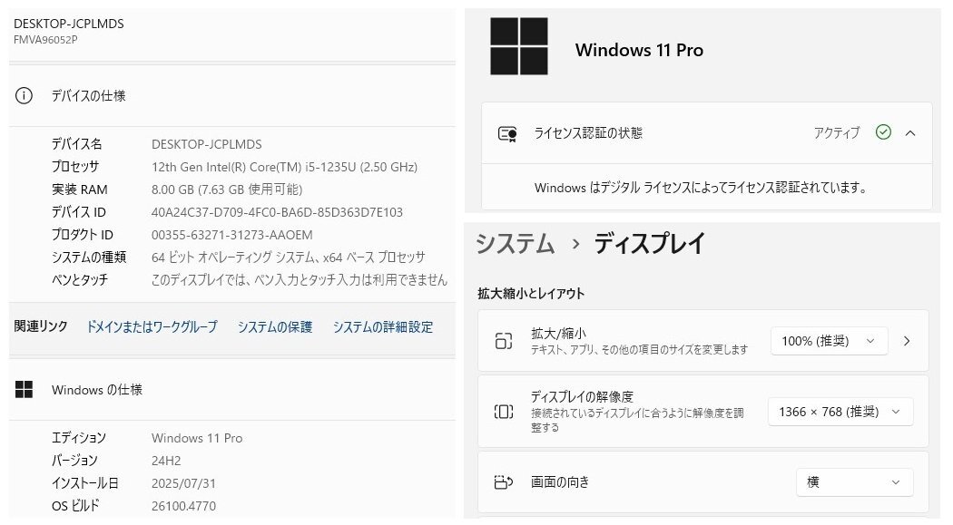Click the info icon beside デバイスの仕様

[x=24, y=96]
